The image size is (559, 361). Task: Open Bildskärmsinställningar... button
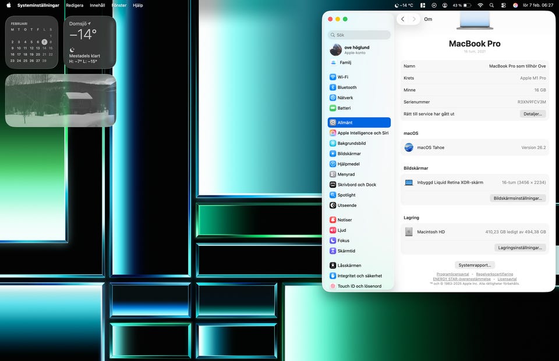click(x=518, y=198)
